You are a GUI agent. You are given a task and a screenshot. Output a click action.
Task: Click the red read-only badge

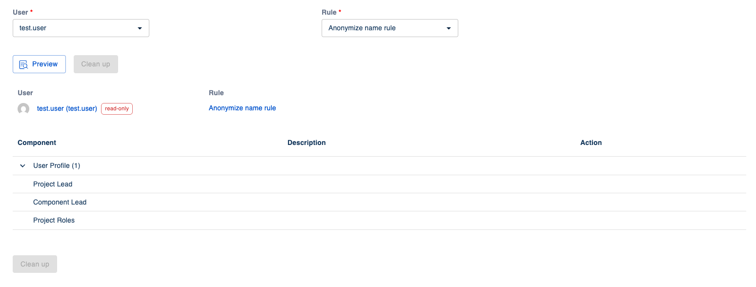pyautogui.click(x=117, y=109)
